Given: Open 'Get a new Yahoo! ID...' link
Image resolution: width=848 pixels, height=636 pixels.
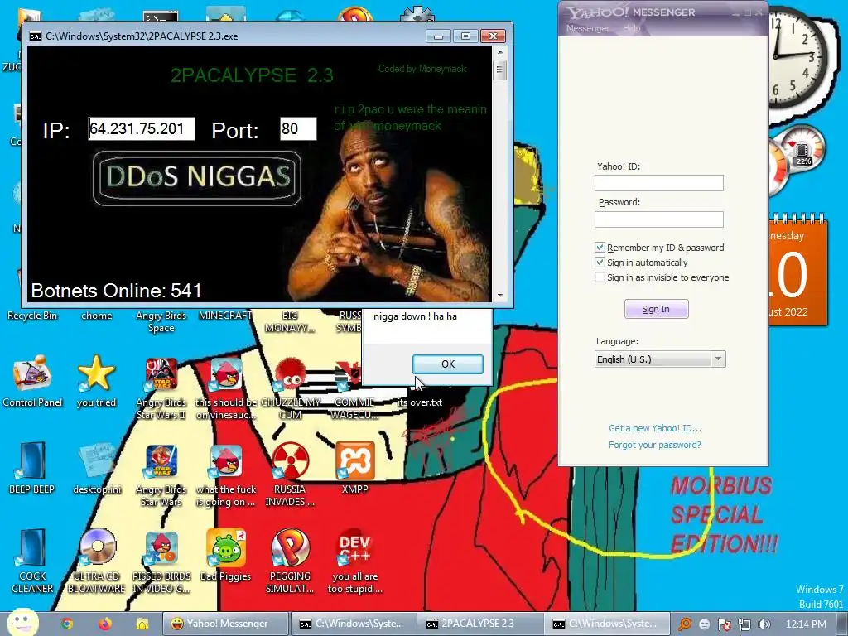Looking at the screenshot, I should [x=655, y=428].
